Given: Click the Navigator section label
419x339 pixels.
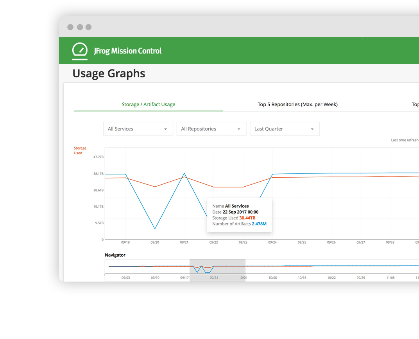Looking at the screenshot, I should pos(115,255).
